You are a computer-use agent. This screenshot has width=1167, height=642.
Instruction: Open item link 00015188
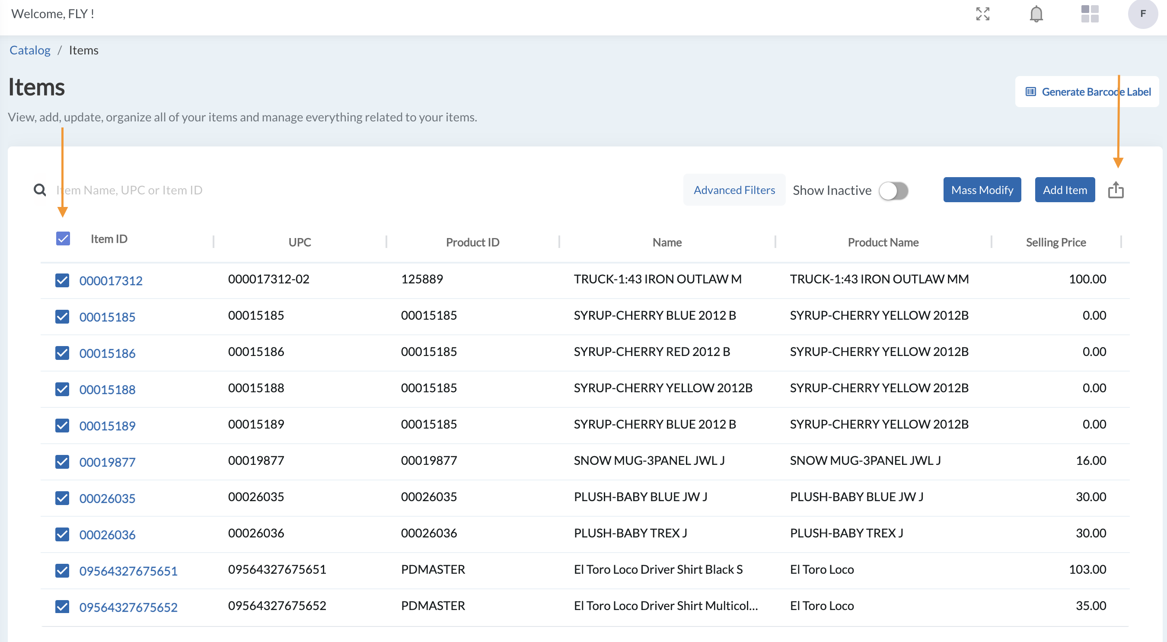click(107, 389)
